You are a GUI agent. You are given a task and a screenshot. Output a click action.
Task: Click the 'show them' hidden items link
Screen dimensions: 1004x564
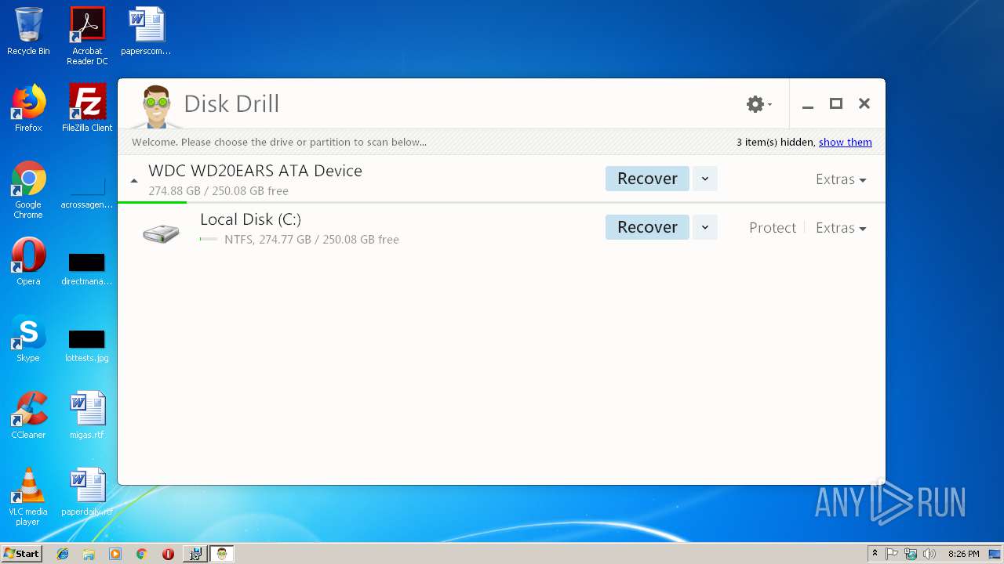(845, 142)
